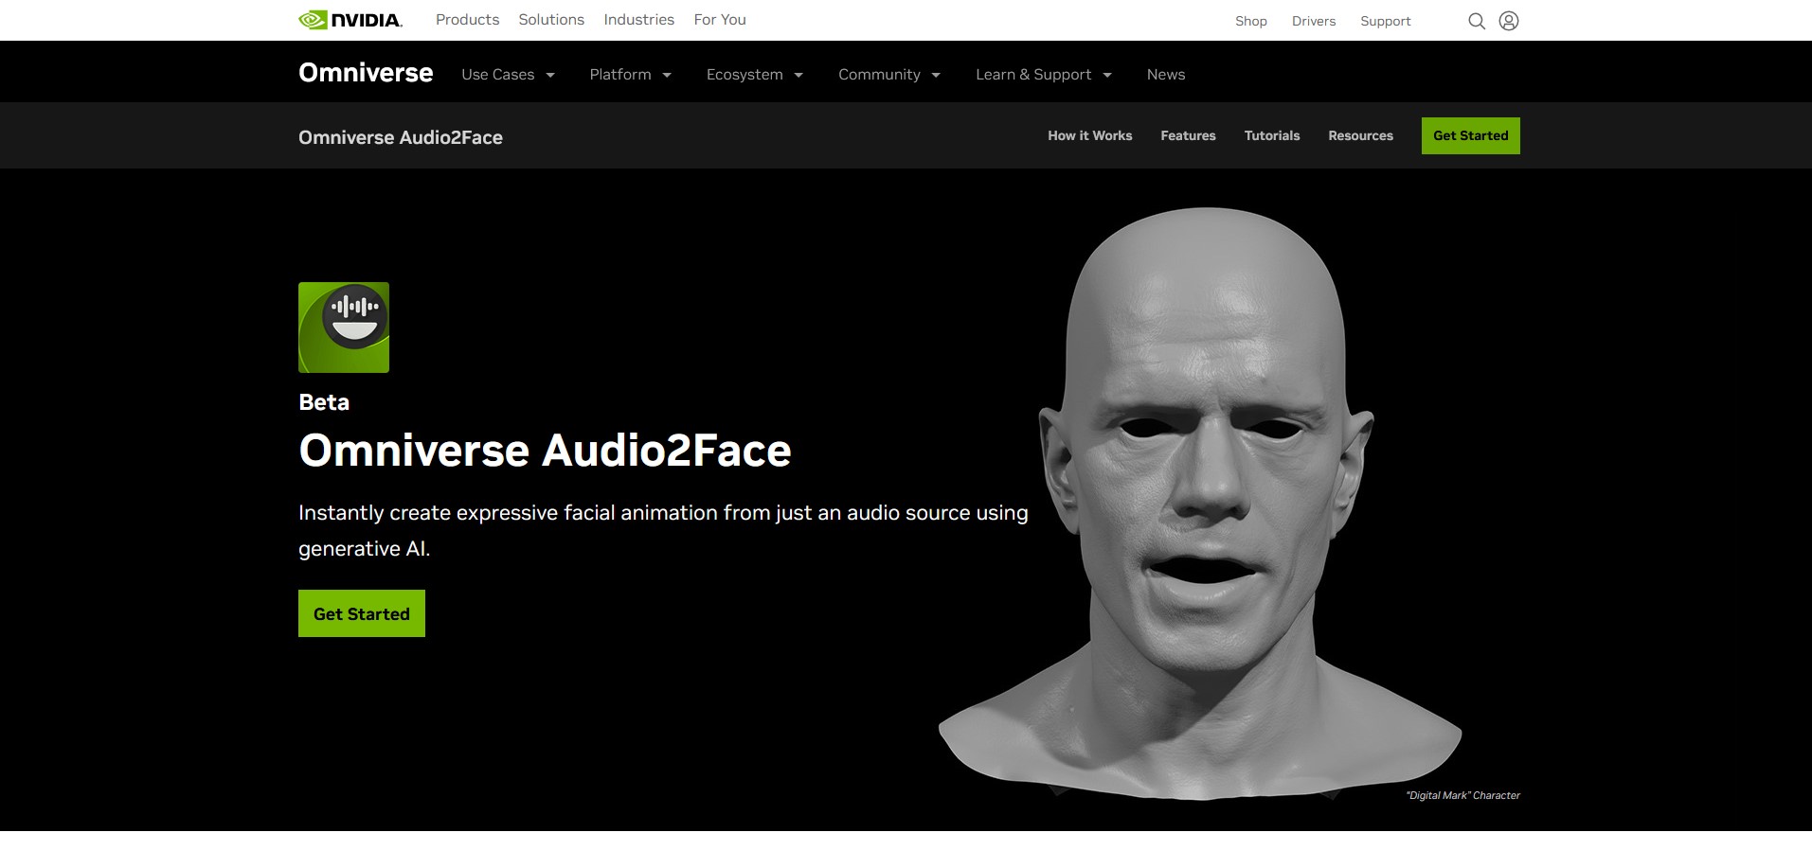
Task: Jump to How it Works section
Action: pos(1090,135)
